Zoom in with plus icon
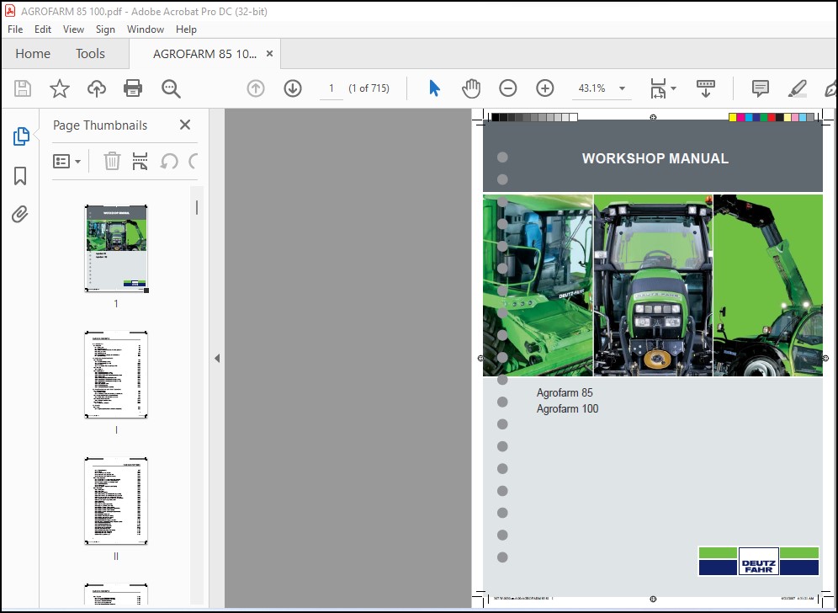This screenshot has width=838, height=613. tap(544, 88)
